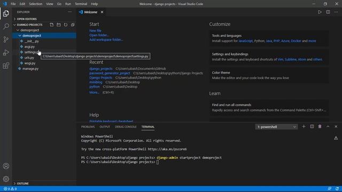Select the Terminal panel tab
This screenshot has width=342, height=192.
tap(148, 127)
